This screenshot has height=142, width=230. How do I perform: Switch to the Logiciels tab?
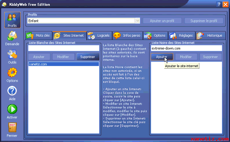99,35
